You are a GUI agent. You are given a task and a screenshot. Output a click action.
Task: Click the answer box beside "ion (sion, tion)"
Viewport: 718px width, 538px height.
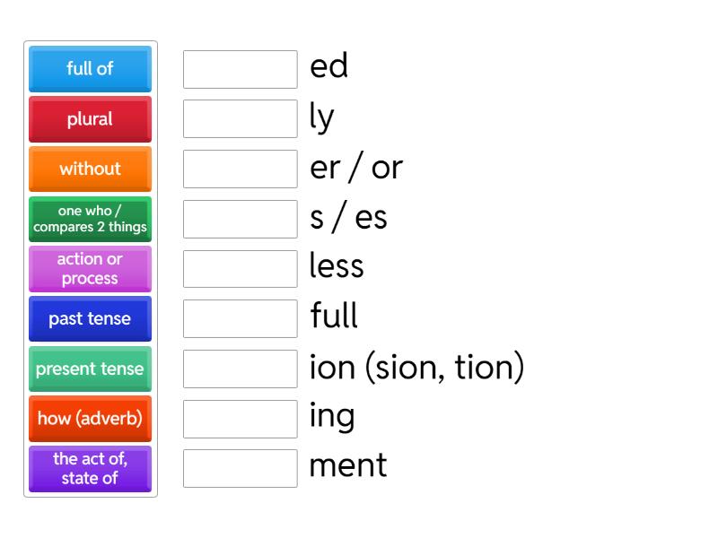coord(240,367)
